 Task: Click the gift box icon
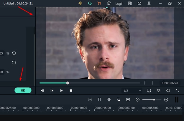(109, 4)
